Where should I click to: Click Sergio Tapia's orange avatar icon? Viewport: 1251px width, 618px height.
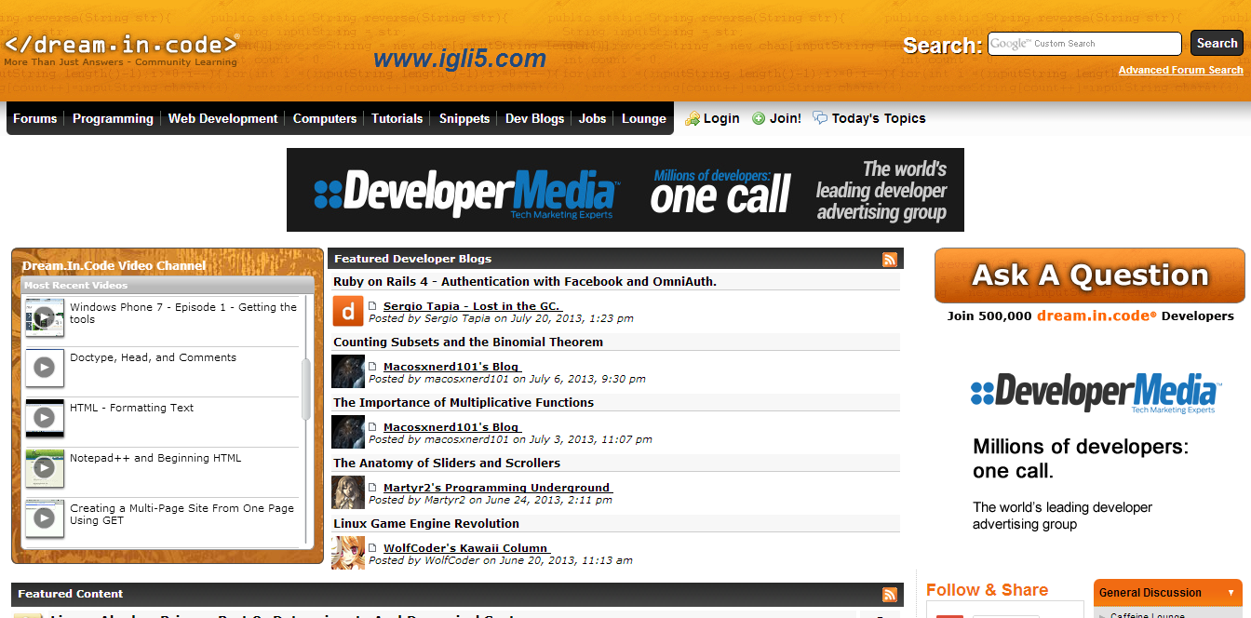tap(348, 311)
